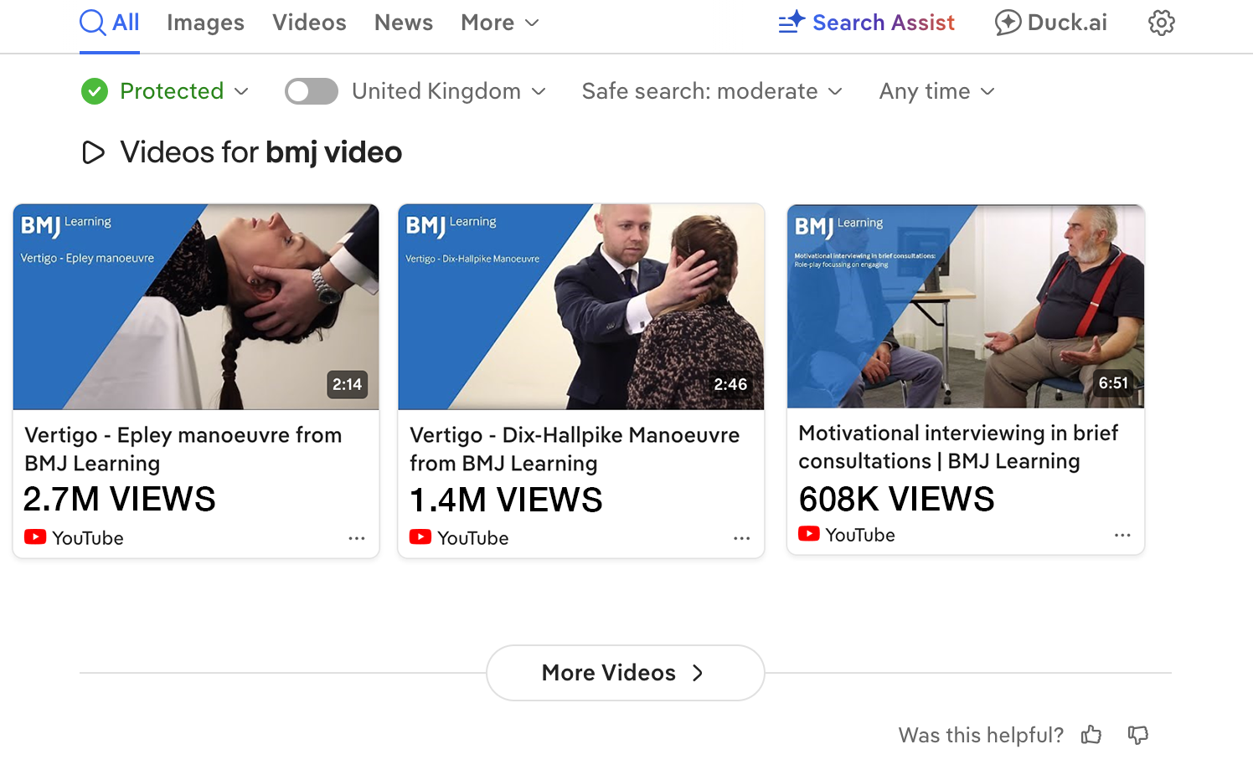1253x775 pixels.
Task: Click thumbs up feedback icon
Action: tap(1091, 735)
